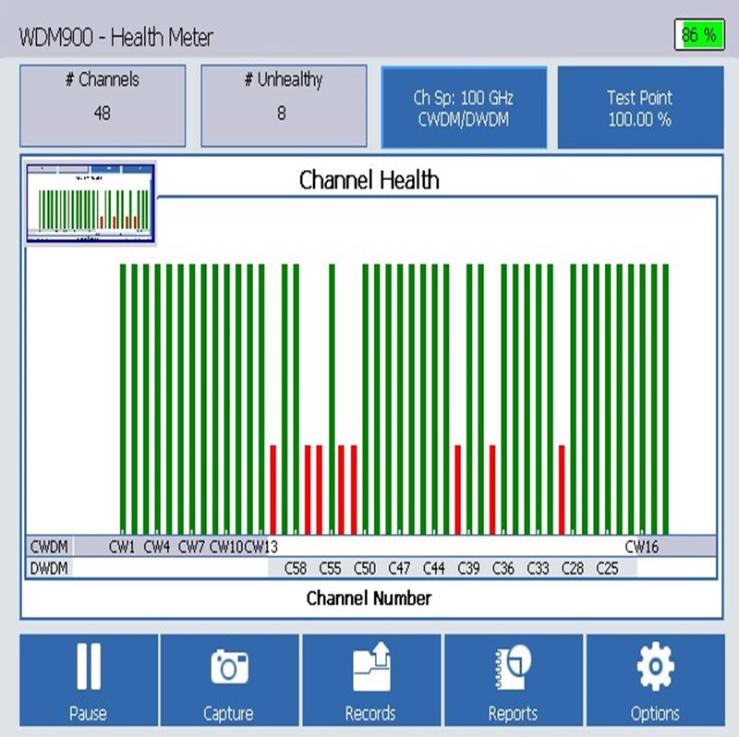Screen dimensions: 739x737
Task: Pause the health meter measurement
Action: 89,680
